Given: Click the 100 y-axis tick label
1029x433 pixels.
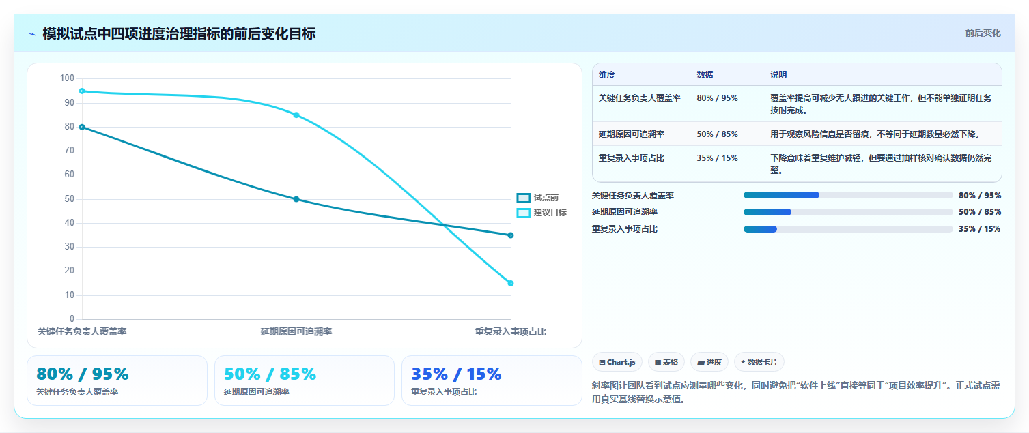Looking at the screenshot, I should pos(67,78).
